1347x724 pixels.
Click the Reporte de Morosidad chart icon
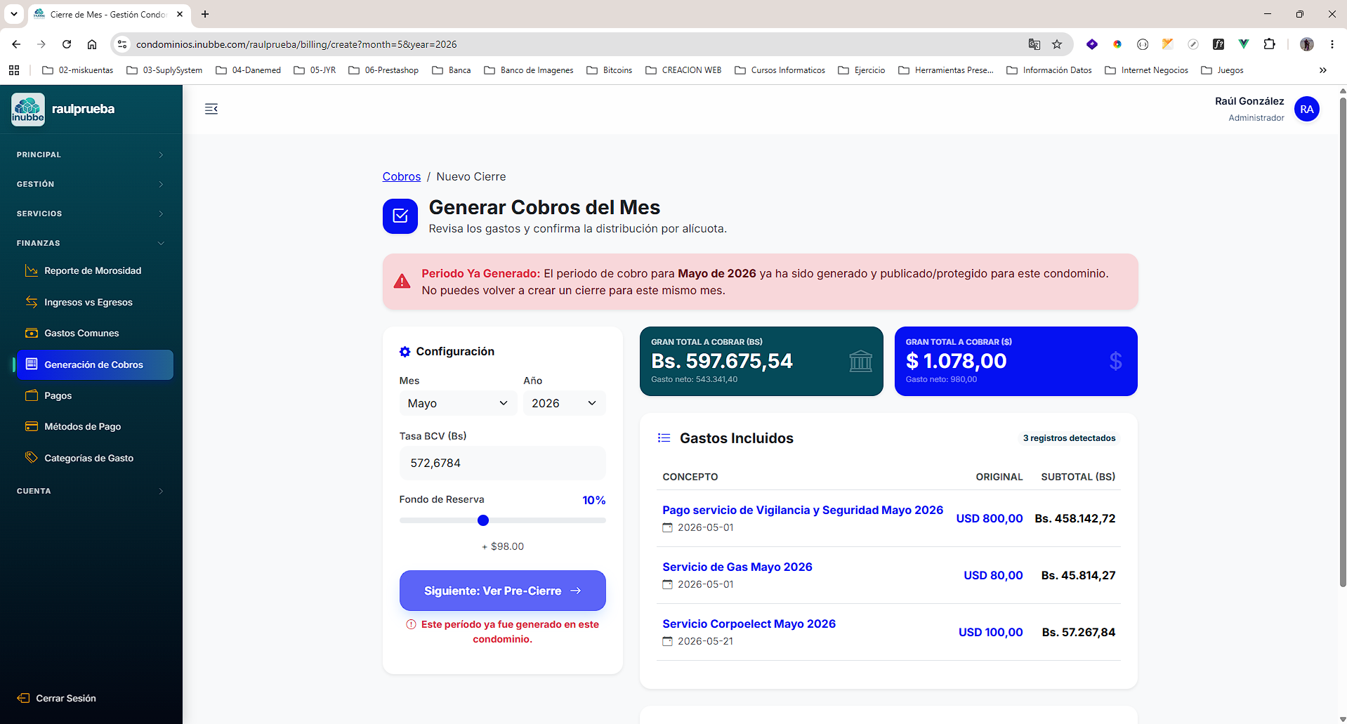tap(32, 270)
